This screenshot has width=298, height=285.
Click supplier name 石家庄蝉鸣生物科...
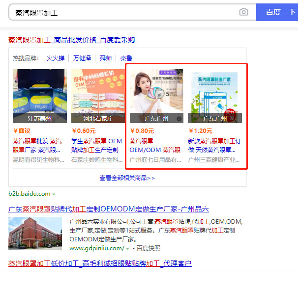point(97,159)
